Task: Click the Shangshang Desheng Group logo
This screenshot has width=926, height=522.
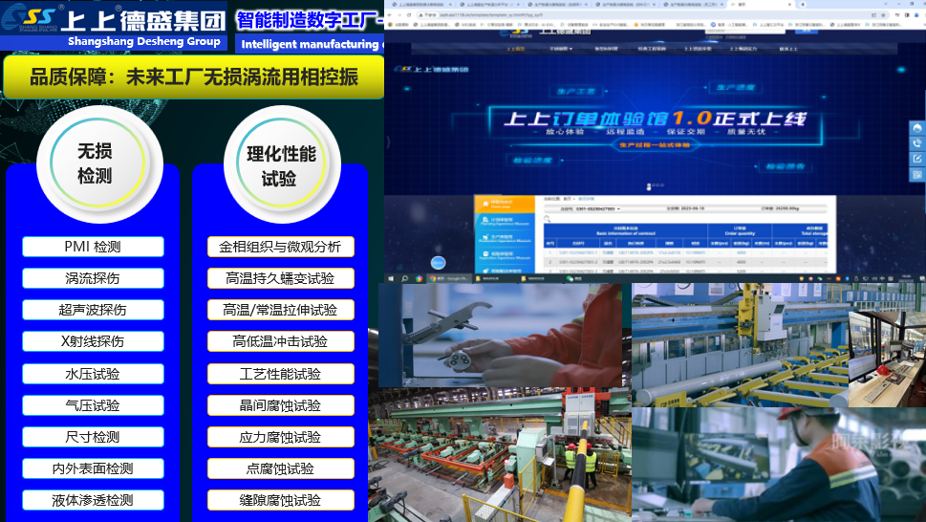Action: (x=114, y=25)
